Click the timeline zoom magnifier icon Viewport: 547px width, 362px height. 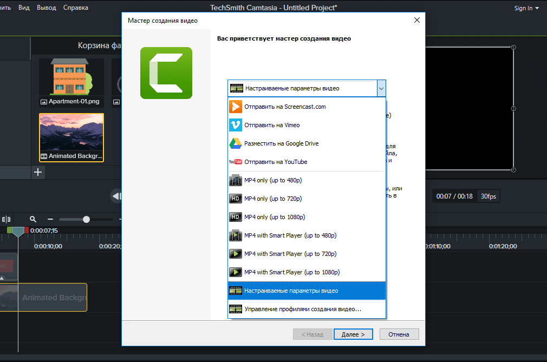(x=33, y=219)
